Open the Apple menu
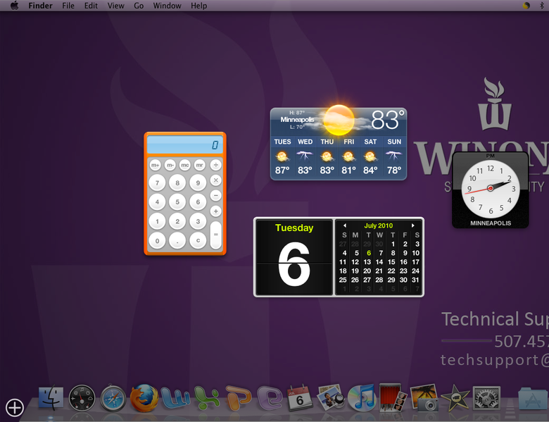Viewport: 549px width, 422px height. point(14,6)
